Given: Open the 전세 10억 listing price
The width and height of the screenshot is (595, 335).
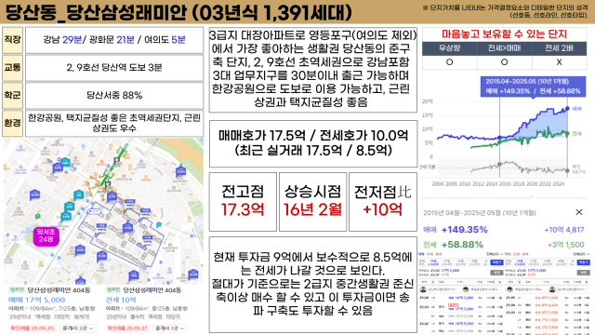Looking at the screenshot, I should (121, 300).
